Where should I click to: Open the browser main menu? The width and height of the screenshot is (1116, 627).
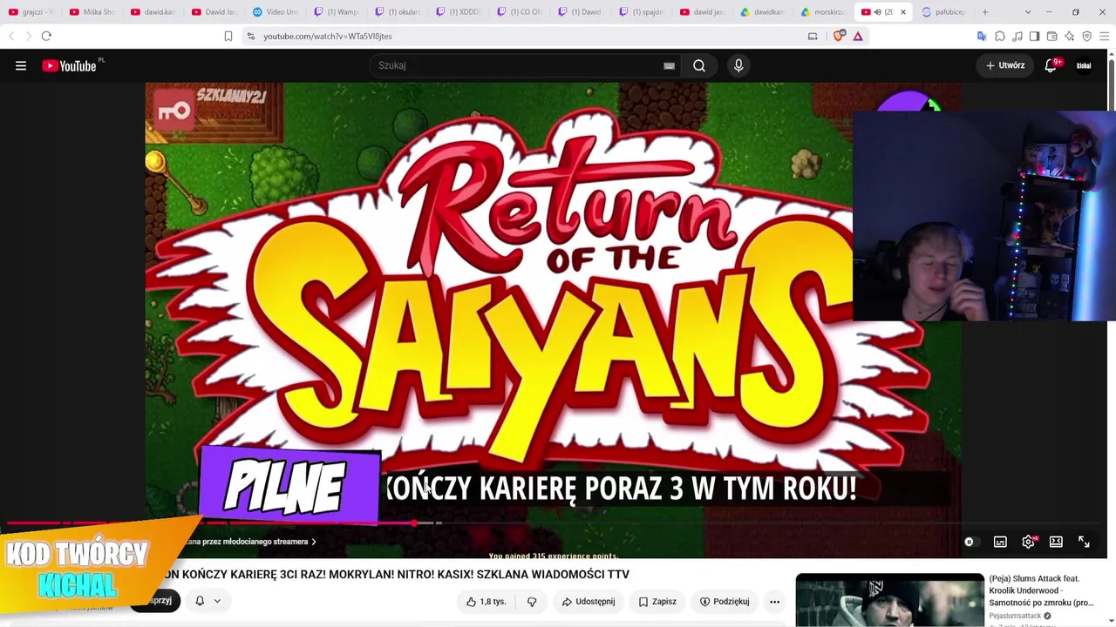(x=1104, y=36)
